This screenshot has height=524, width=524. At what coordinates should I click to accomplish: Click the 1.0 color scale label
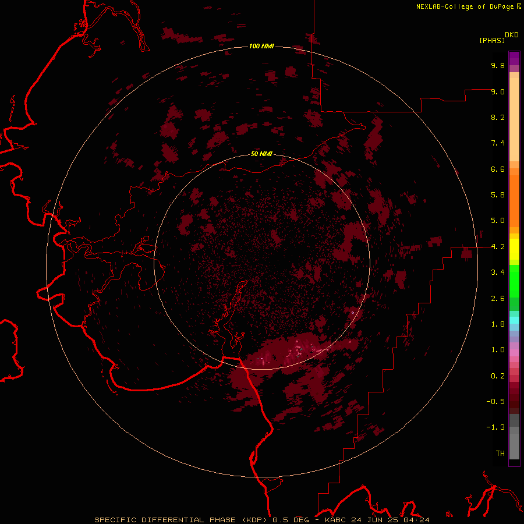(498, 350)
